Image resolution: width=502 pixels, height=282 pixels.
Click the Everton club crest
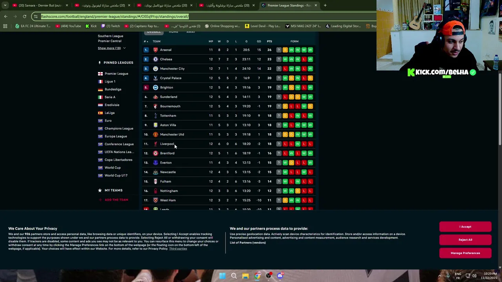(156, 163)
